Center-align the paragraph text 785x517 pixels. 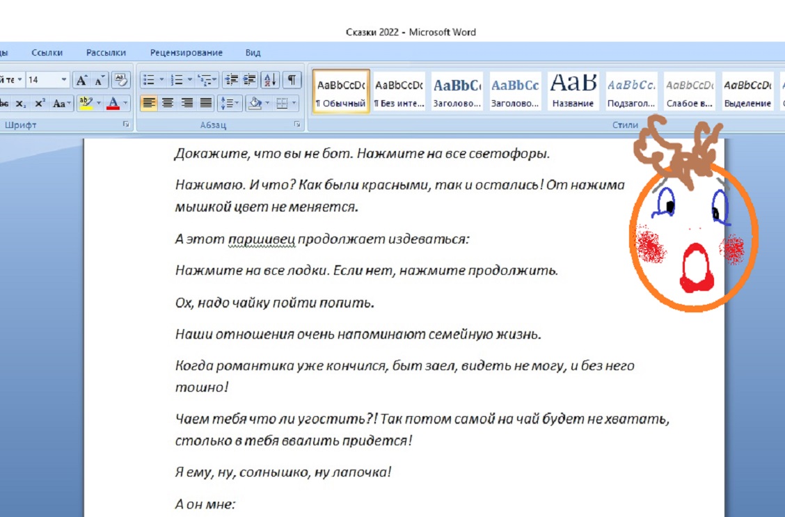coord(168,103)
